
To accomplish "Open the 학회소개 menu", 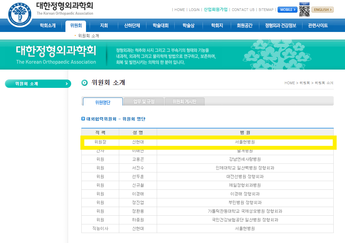I will click(47, 26).
